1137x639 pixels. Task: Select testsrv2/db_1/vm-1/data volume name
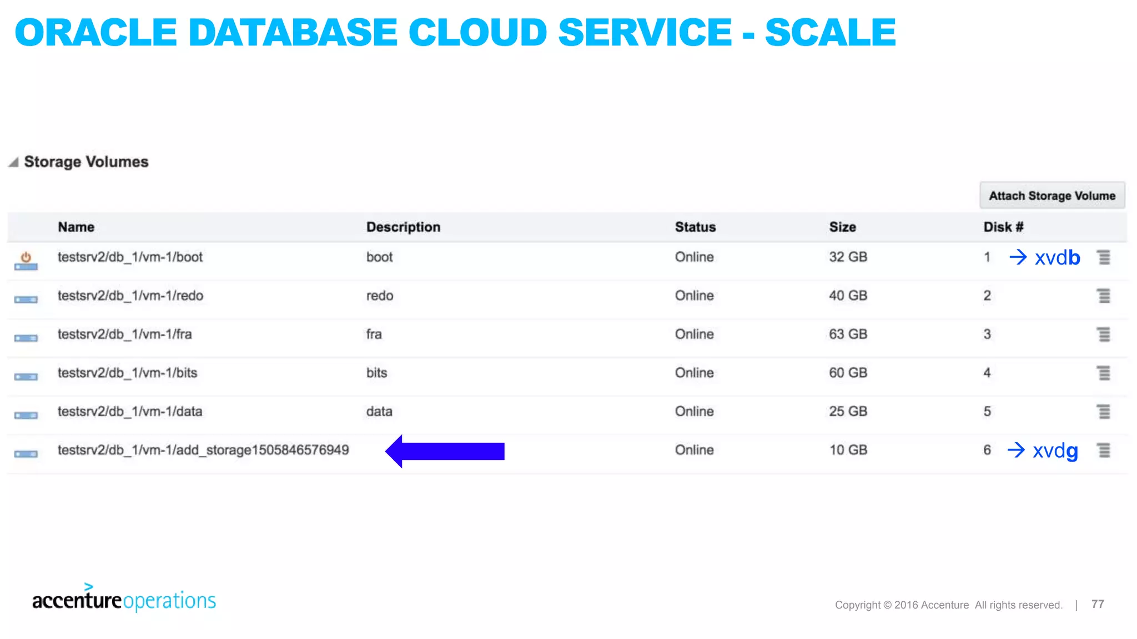(x=130, y=412)
